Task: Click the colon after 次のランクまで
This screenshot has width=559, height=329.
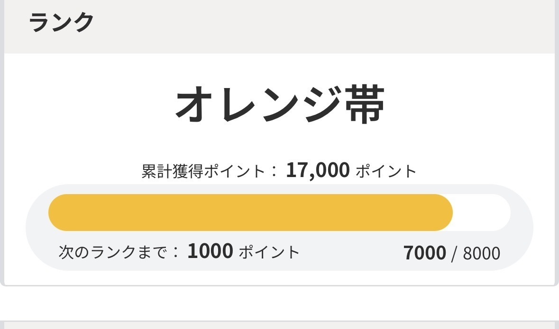Action: [x=176, y=252]
